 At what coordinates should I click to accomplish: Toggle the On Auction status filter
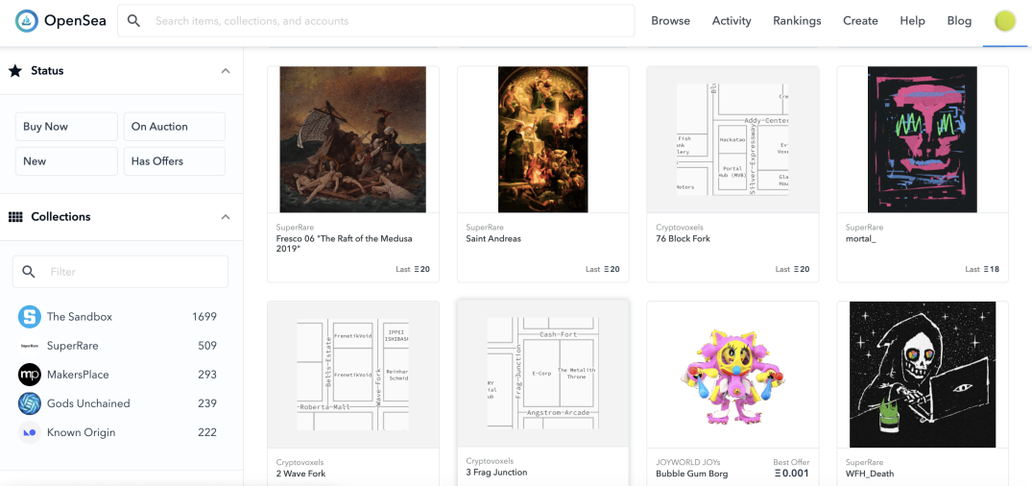175,127
